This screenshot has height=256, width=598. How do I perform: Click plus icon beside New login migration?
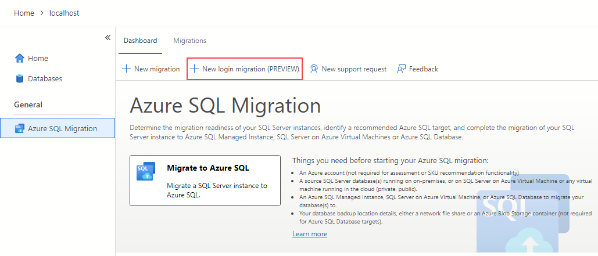coord(195,68)
